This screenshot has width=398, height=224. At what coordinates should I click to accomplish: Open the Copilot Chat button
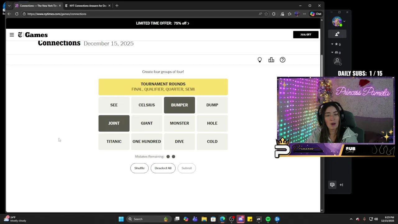(316, 14)
